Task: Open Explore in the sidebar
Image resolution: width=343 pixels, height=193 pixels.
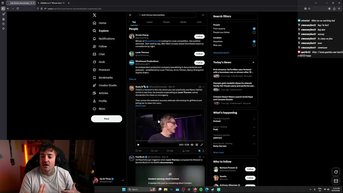Action: pos(100,31)
